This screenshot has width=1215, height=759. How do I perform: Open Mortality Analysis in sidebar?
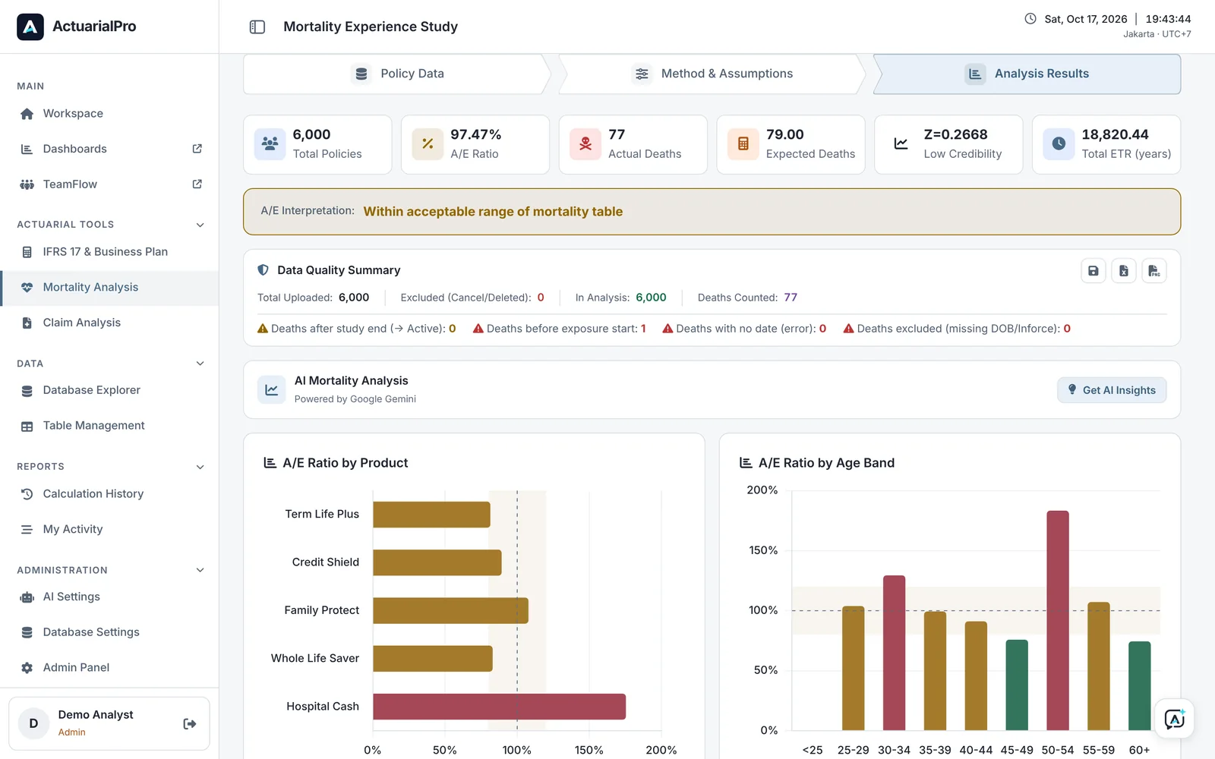109,288
